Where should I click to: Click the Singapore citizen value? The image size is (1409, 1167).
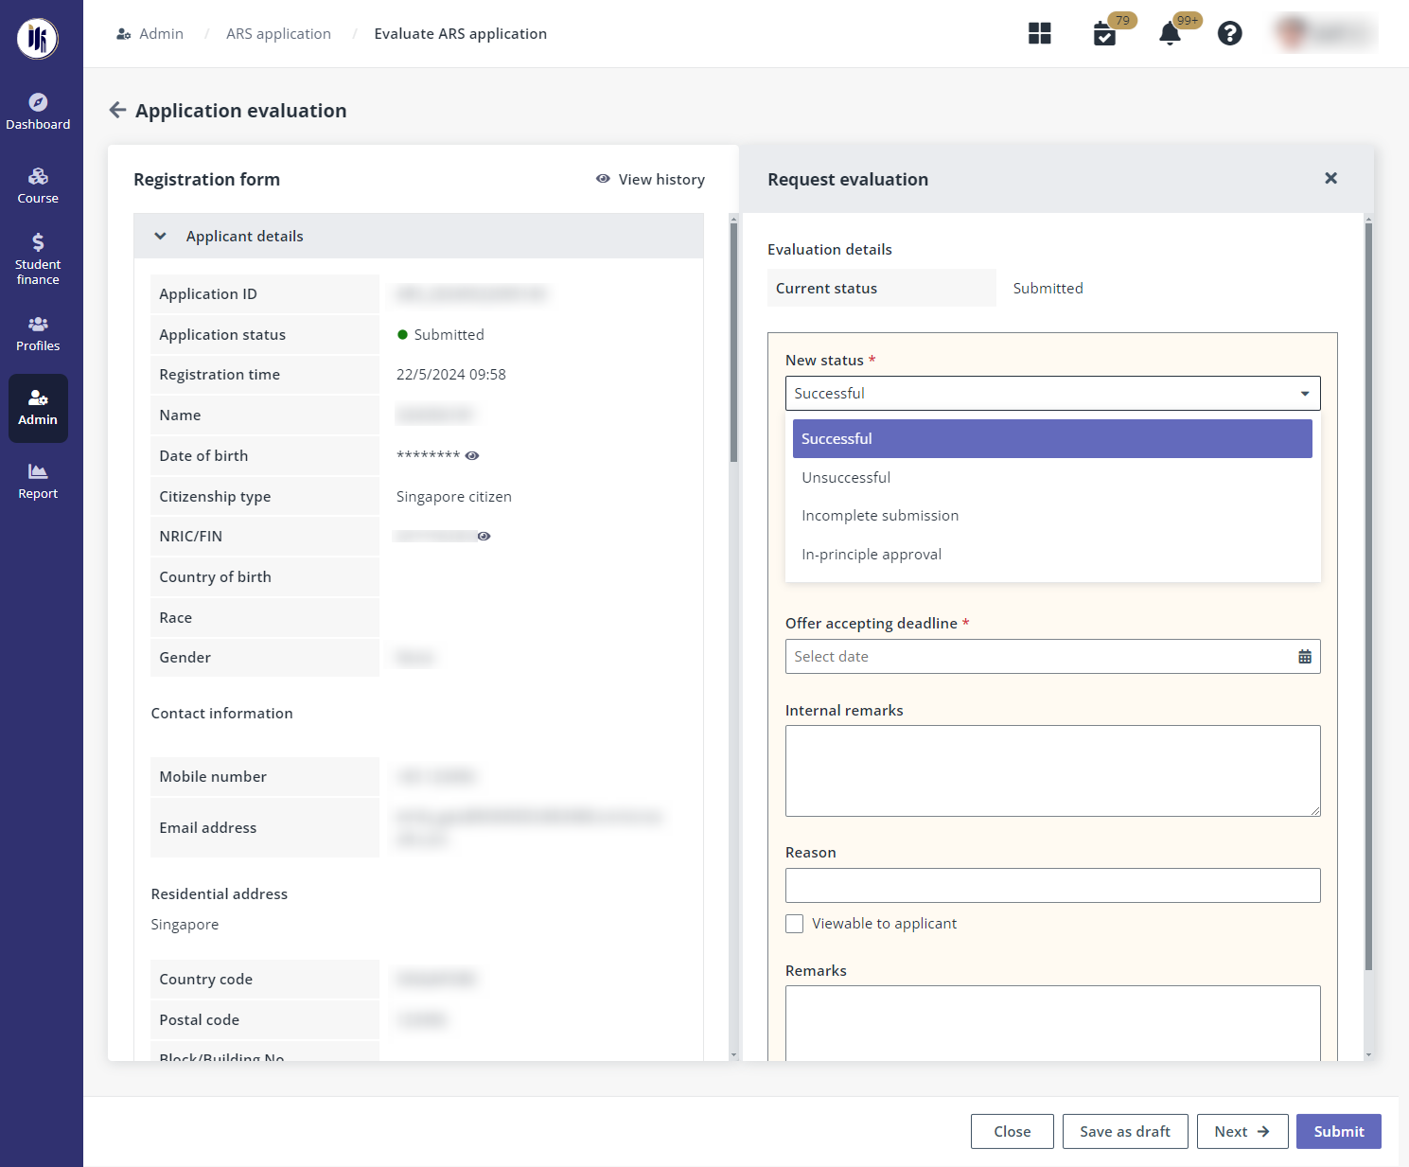pyautogui.click(x=454, y=497)
